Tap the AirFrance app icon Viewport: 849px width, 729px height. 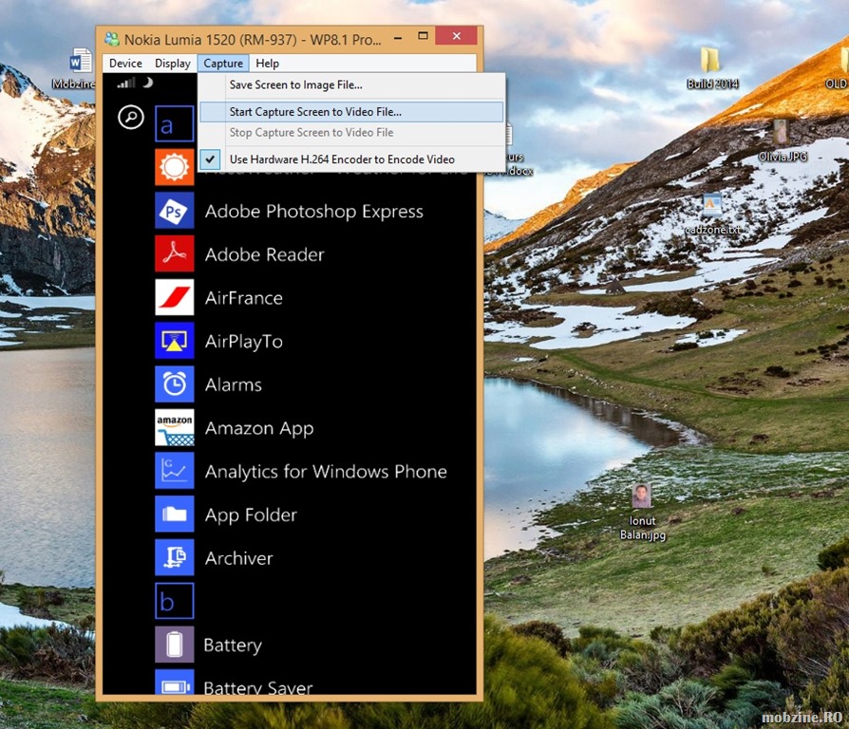click(175, 297)
